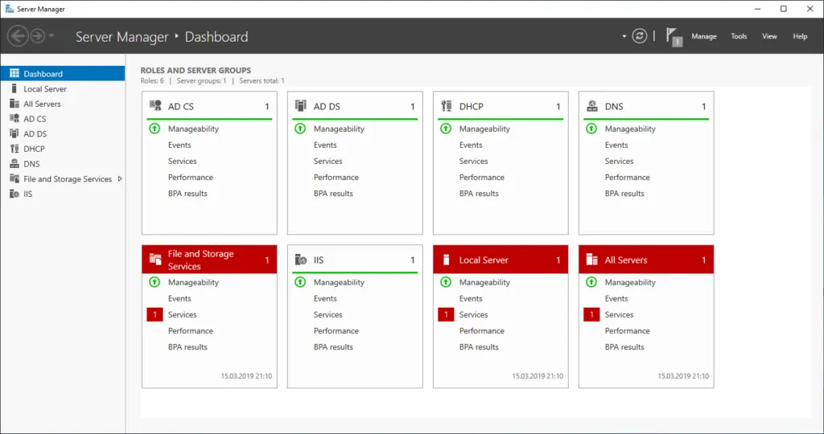Click the Forward navigation arrow

click(37, 36)
